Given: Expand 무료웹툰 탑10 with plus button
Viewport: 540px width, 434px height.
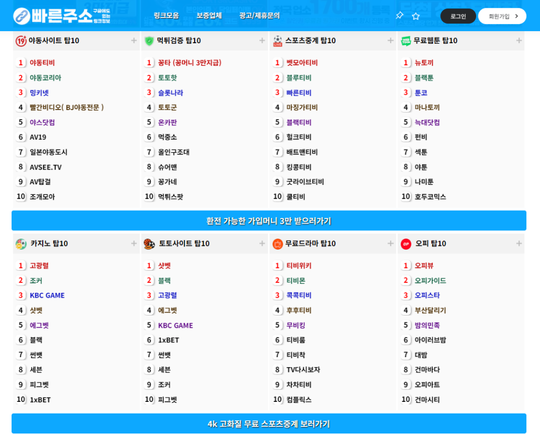Looking at the screenshot, I should coord(519,41).
